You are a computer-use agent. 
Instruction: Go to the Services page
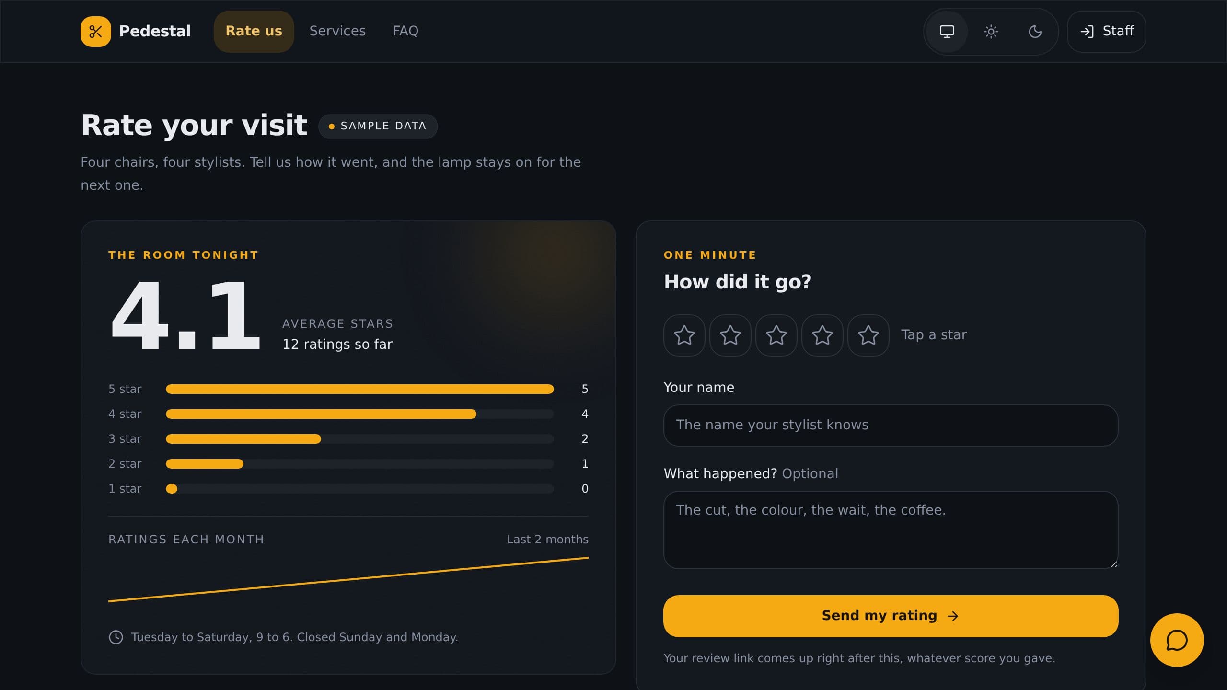click(x=337, y=32)
